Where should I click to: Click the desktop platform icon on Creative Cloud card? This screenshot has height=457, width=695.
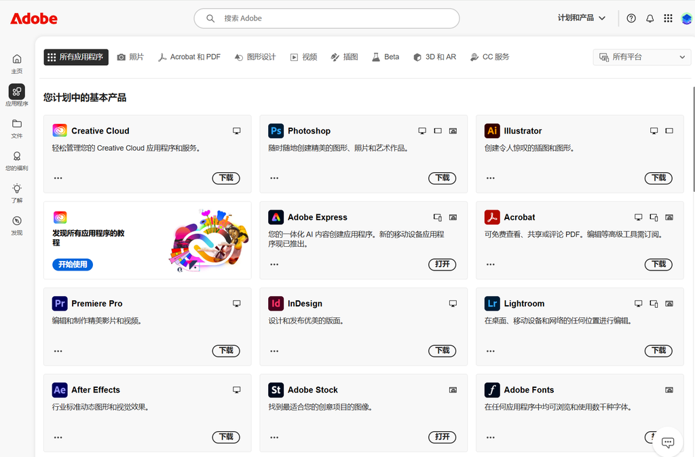click(237, 131)
